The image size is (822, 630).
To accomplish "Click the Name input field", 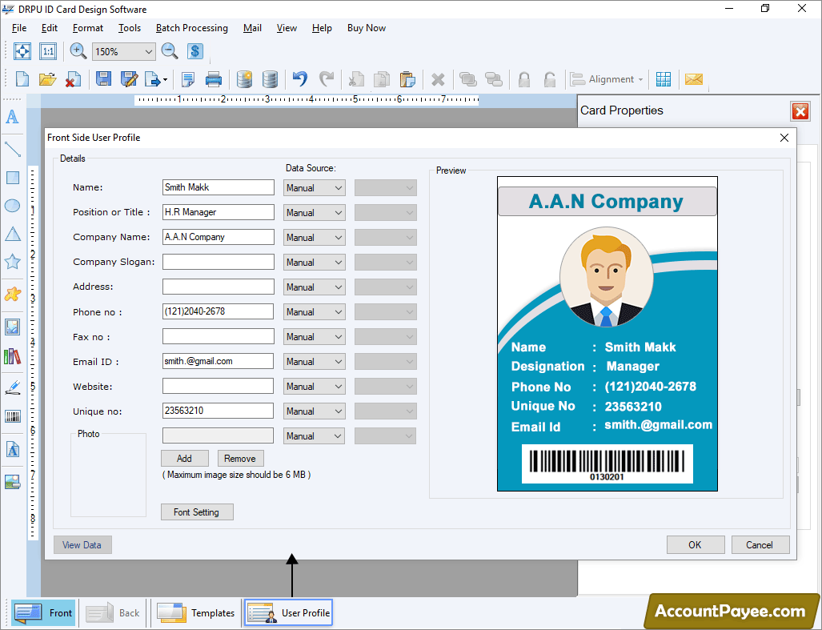I will tap(218, 187).
